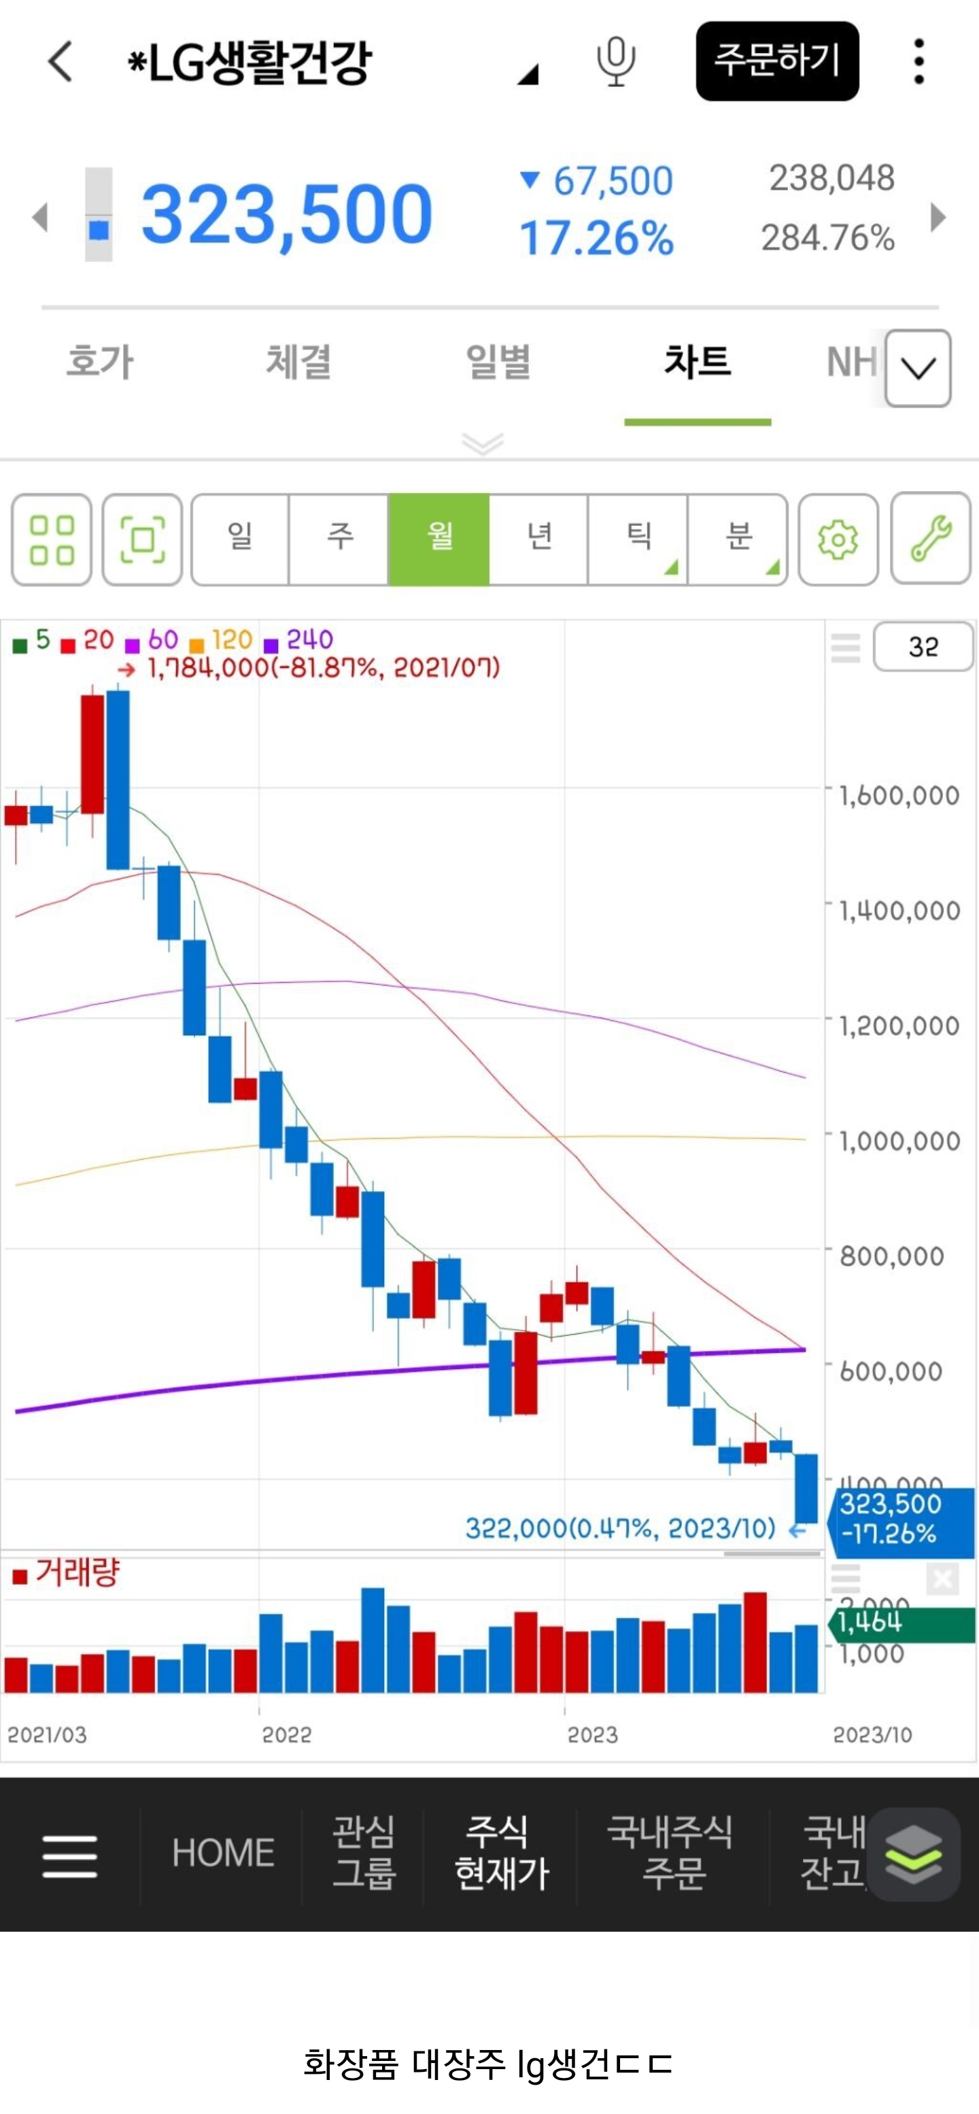Select the 차트 tab
The height and width of the screenshot is (2114, 979).
click(697, 362)
